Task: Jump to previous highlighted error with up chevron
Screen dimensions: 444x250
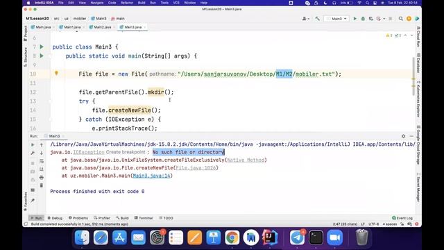Action: tap(405, 35)
